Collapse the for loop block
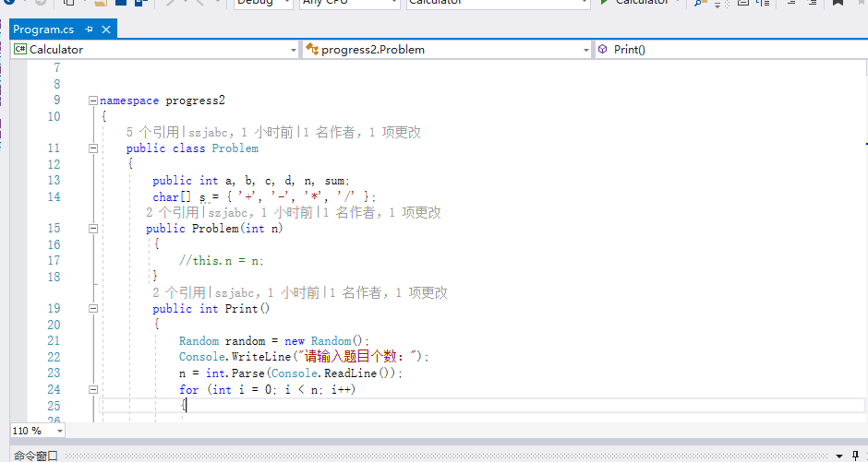 click(93, 389)
